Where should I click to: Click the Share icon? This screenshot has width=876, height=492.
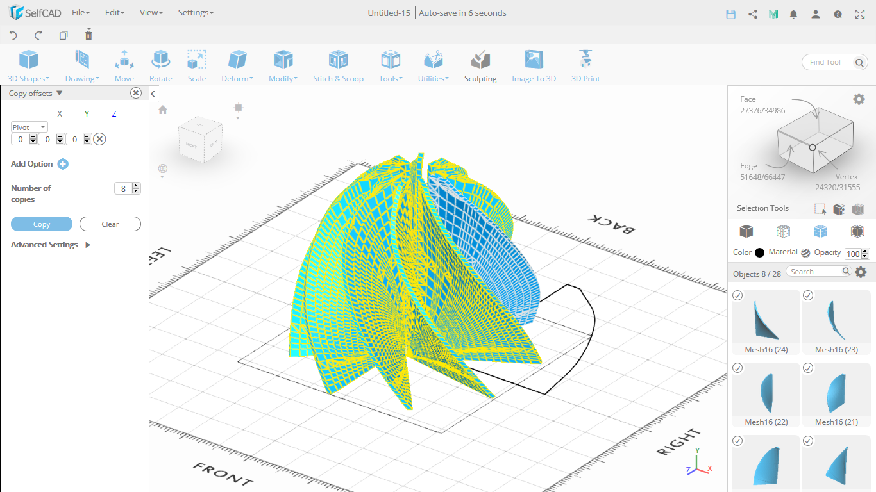pos(753,13)
